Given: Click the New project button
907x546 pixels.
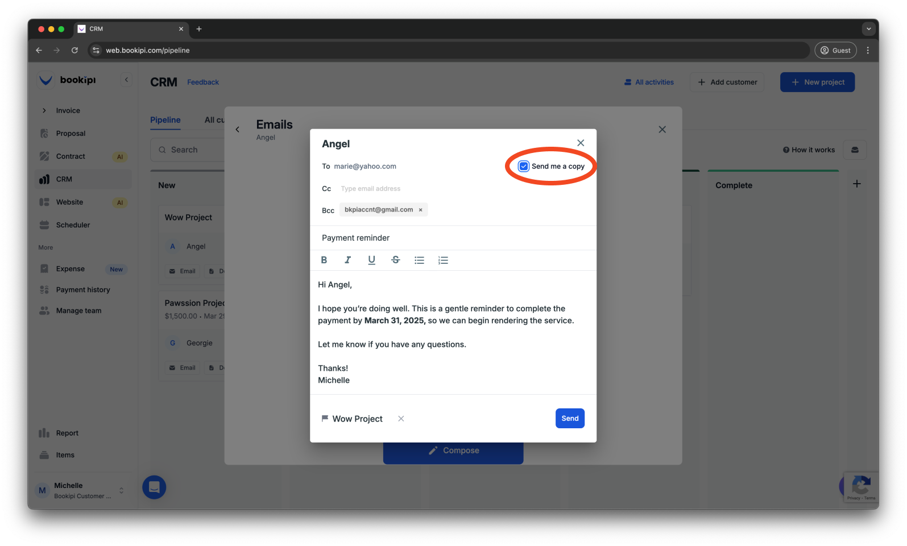Looking at the screenshot, I should 817,82.
